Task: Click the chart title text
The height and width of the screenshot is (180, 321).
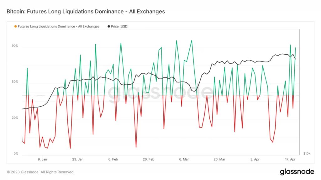Action: 86,12
